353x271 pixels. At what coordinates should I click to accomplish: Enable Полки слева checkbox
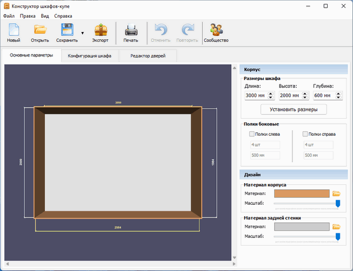click(252, 134)
